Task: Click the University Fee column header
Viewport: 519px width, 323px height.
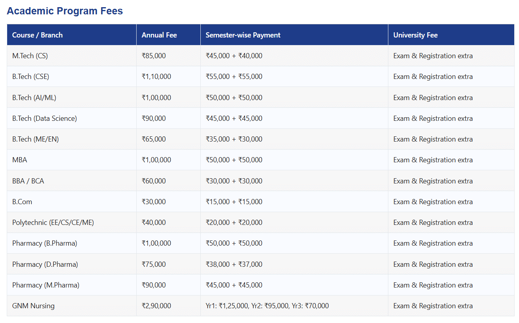Action: (415, 35)
